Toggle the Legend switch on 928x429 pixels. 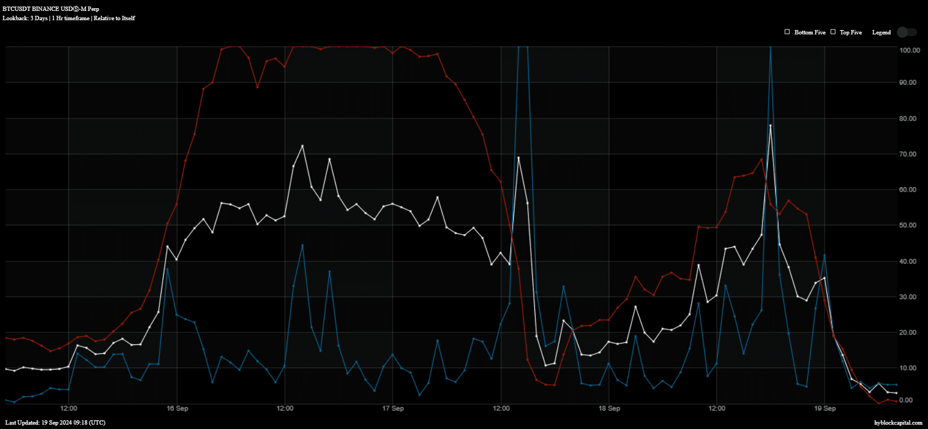pos(907,32)
